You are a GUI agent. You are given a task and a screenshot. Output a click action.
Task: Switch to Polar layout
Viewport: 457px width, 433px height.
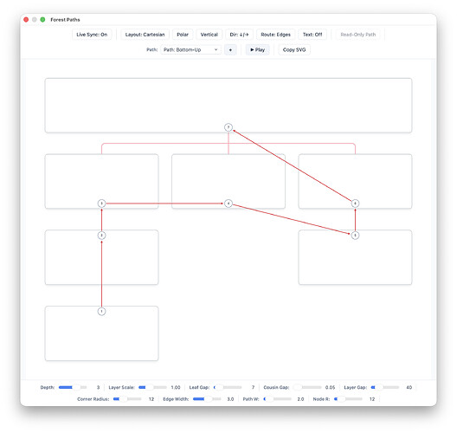pyautogui.click(x=183, y=35)
